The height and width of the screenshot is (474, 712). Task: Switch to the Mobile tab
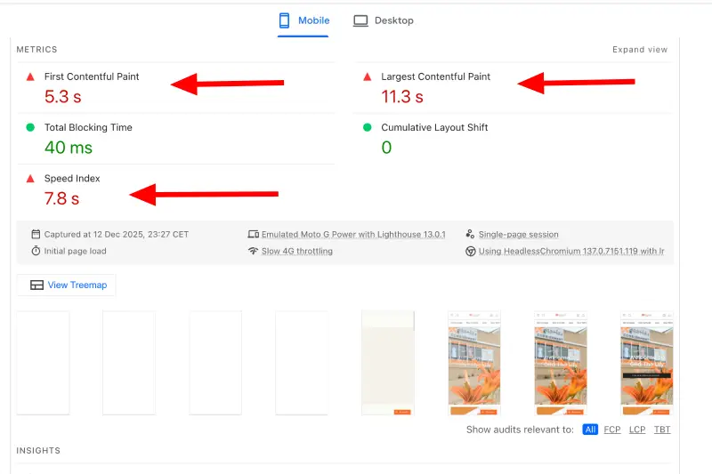tap(304, 20)
